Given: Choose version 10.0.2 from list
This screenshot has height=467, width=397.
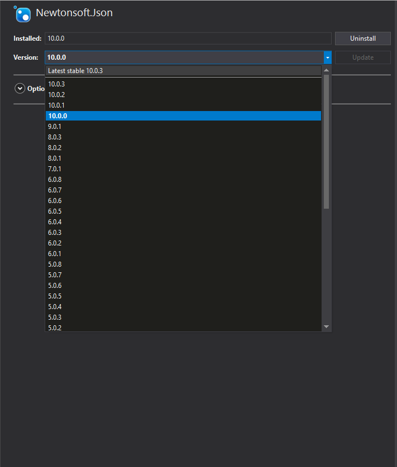Looking at the screenshot, I should [183, 95].
